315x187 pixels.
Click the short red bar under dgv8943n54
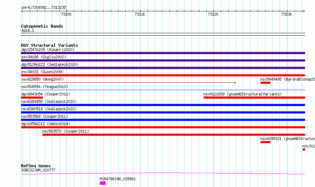32,98
